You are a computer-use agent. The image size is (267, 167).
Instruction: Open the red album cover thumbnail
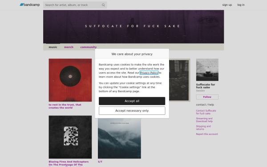click(70, 80)
